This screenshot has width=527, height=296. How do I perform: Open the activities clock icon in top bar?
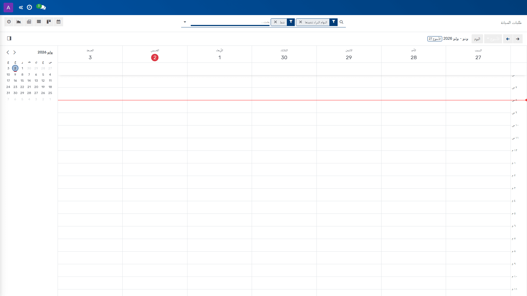click(29, 7)
